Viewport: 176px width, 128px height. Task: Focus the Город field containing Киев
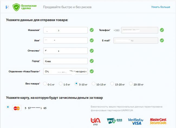click(65, 61)
